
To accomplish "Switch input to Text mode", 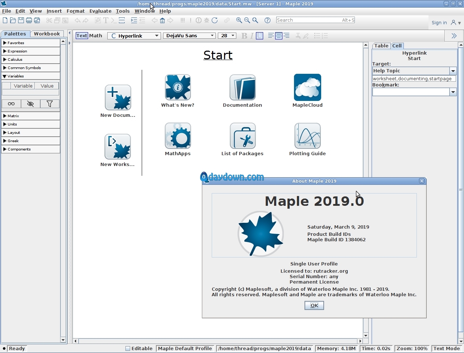I will tap(82, 35).
